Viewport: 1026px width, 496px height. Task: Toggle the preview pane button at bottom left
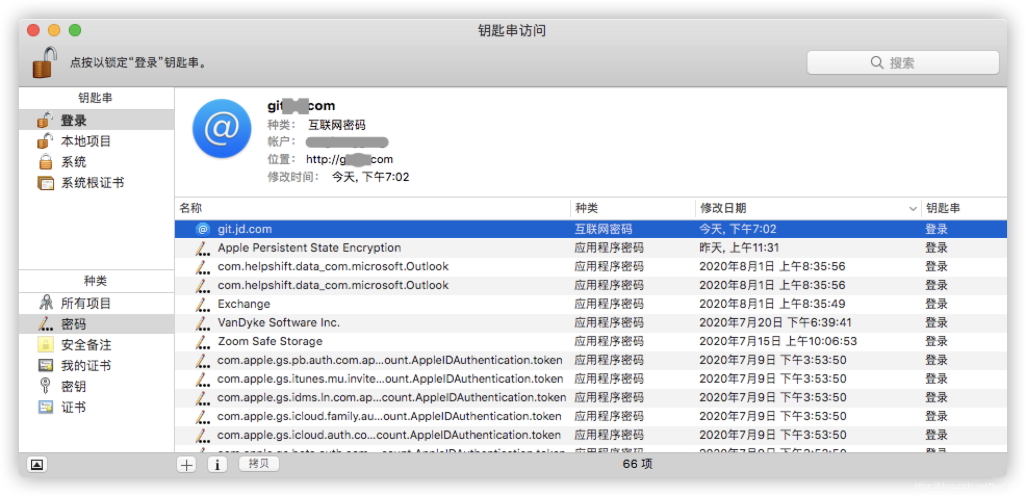tap(37, 464)
